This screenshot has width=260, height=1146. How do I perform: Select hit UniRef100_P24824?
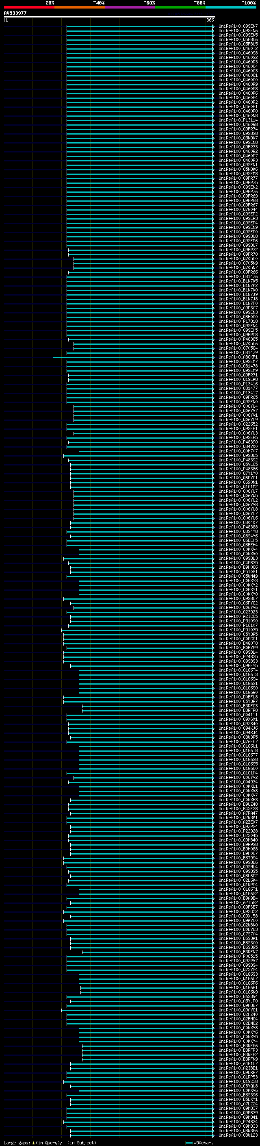coord(238,1122)
